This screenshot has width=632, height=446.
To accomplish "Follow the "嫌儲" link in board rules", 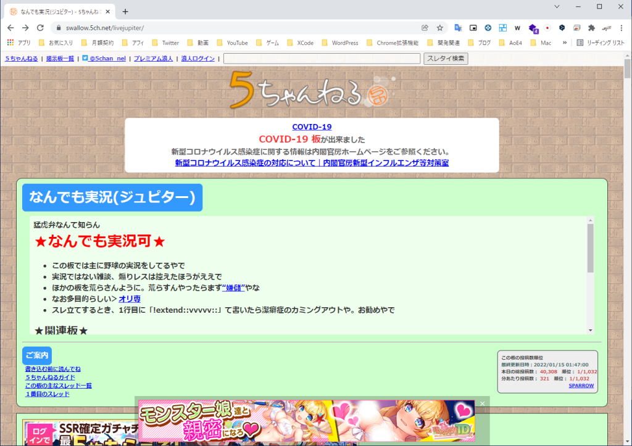I will (x=233, y=287).
